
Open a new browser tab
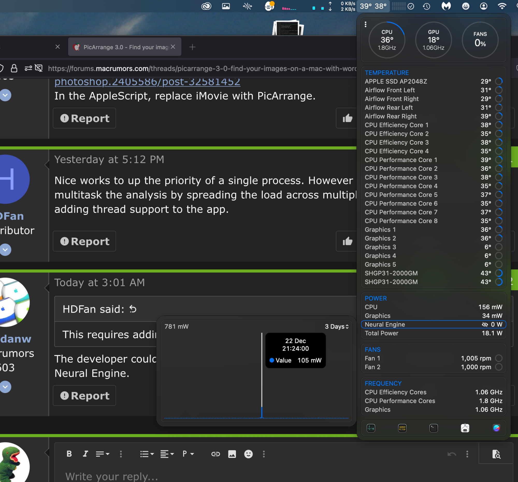192,47
